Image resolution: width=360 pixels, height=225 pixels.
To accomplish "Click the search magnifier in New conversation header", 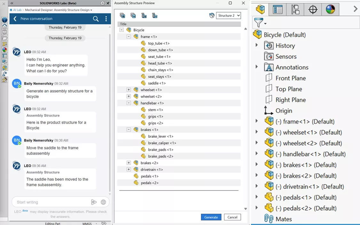I will pyautogui.click(x=96, y=19).
